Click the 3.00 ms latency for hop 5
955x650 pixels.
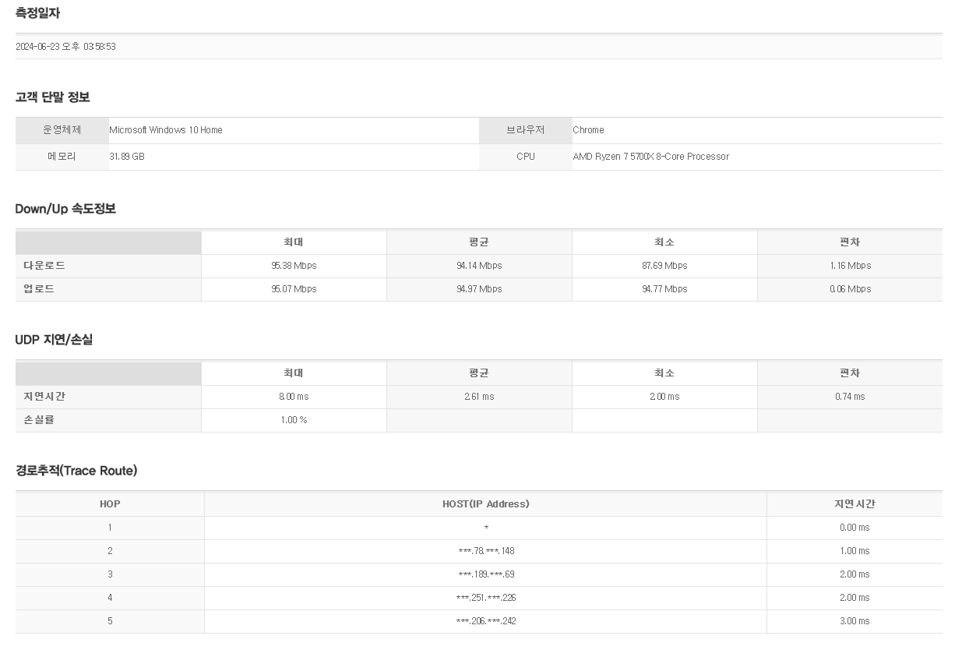coord(855,621)
